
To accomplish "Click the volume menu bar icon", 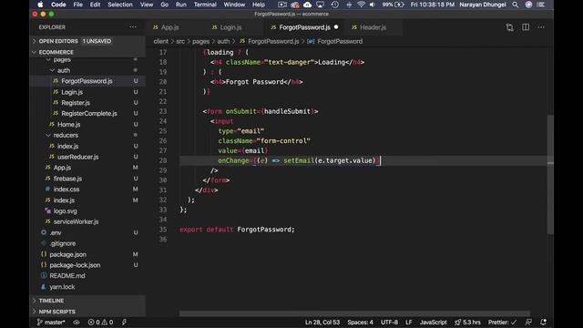I will click(373, 5).
